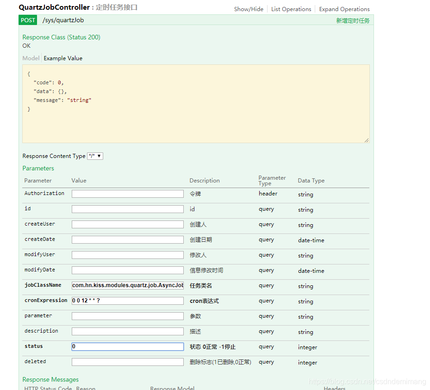The width and height of the screenshot is (430, 390).
Task: Click the 'jobClassName' parameter name
Action: pos(43,285)
